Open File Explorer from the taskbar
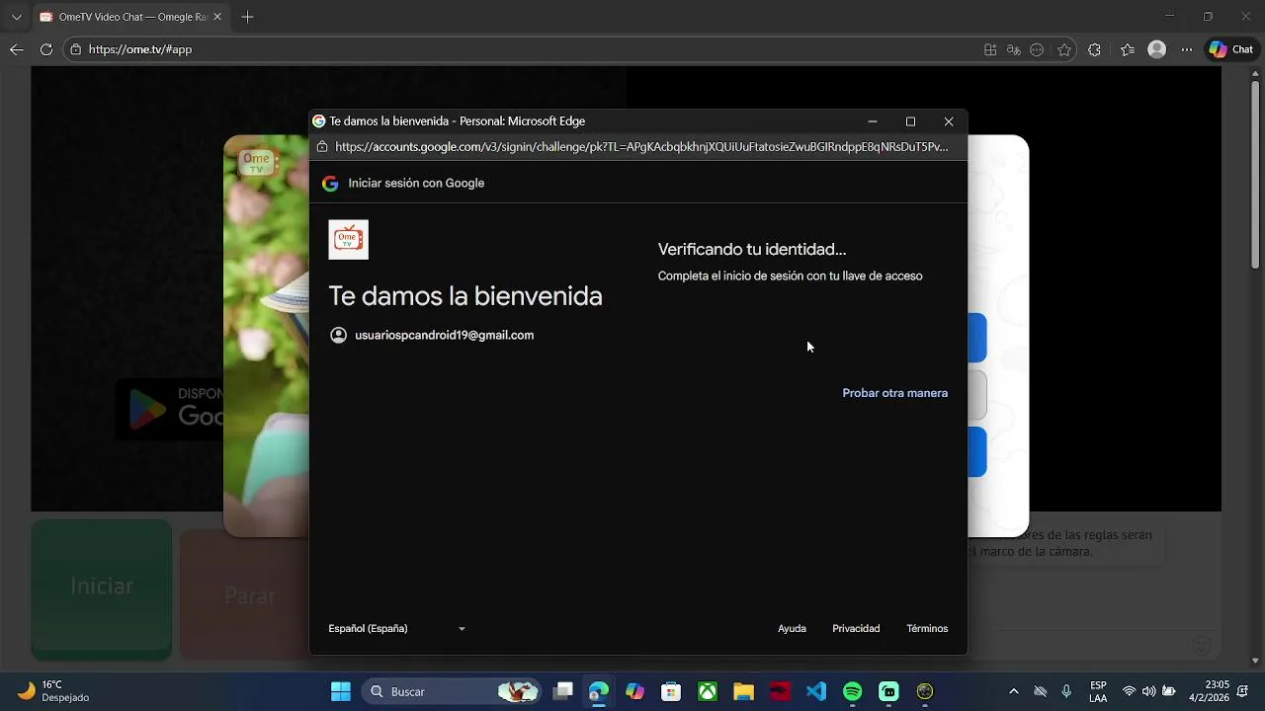Viewport: 1265px width, 711px height. pyautogui.click(x=743, y=691)
